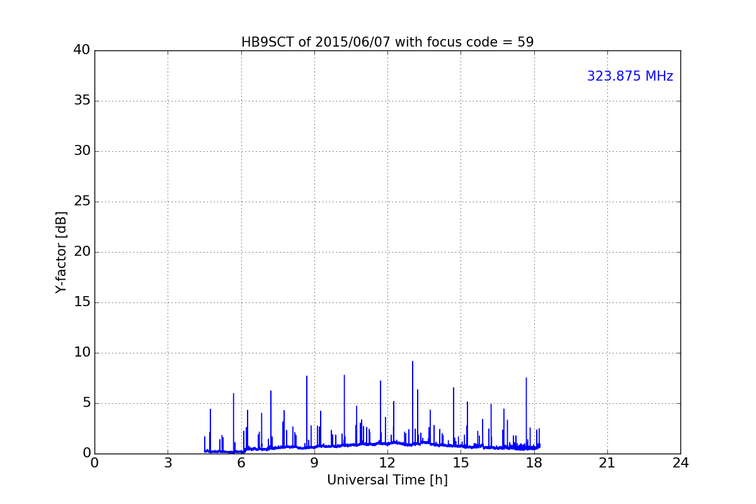
Task: Select the '323.875 MHz' frequency label
Action: [630, 76]
